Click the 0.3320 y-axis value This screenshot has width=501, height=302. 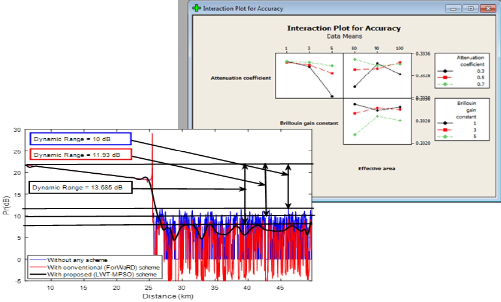coord(423,143)
